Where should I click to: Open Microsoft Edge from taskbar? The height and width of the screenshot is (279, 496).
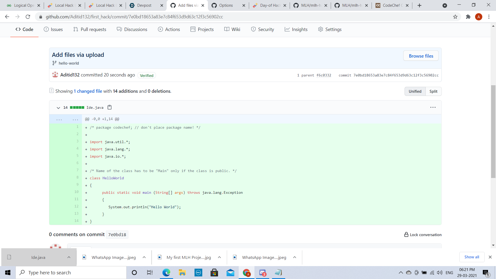(166, 273)
